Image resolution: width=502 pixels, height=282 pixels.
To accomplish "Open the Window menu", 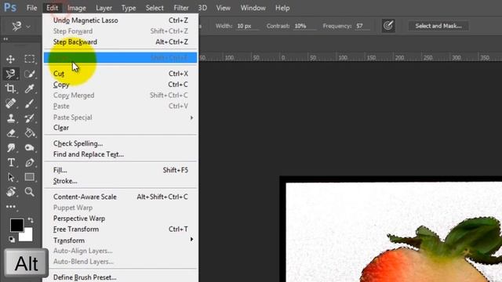I will [253, 8].
